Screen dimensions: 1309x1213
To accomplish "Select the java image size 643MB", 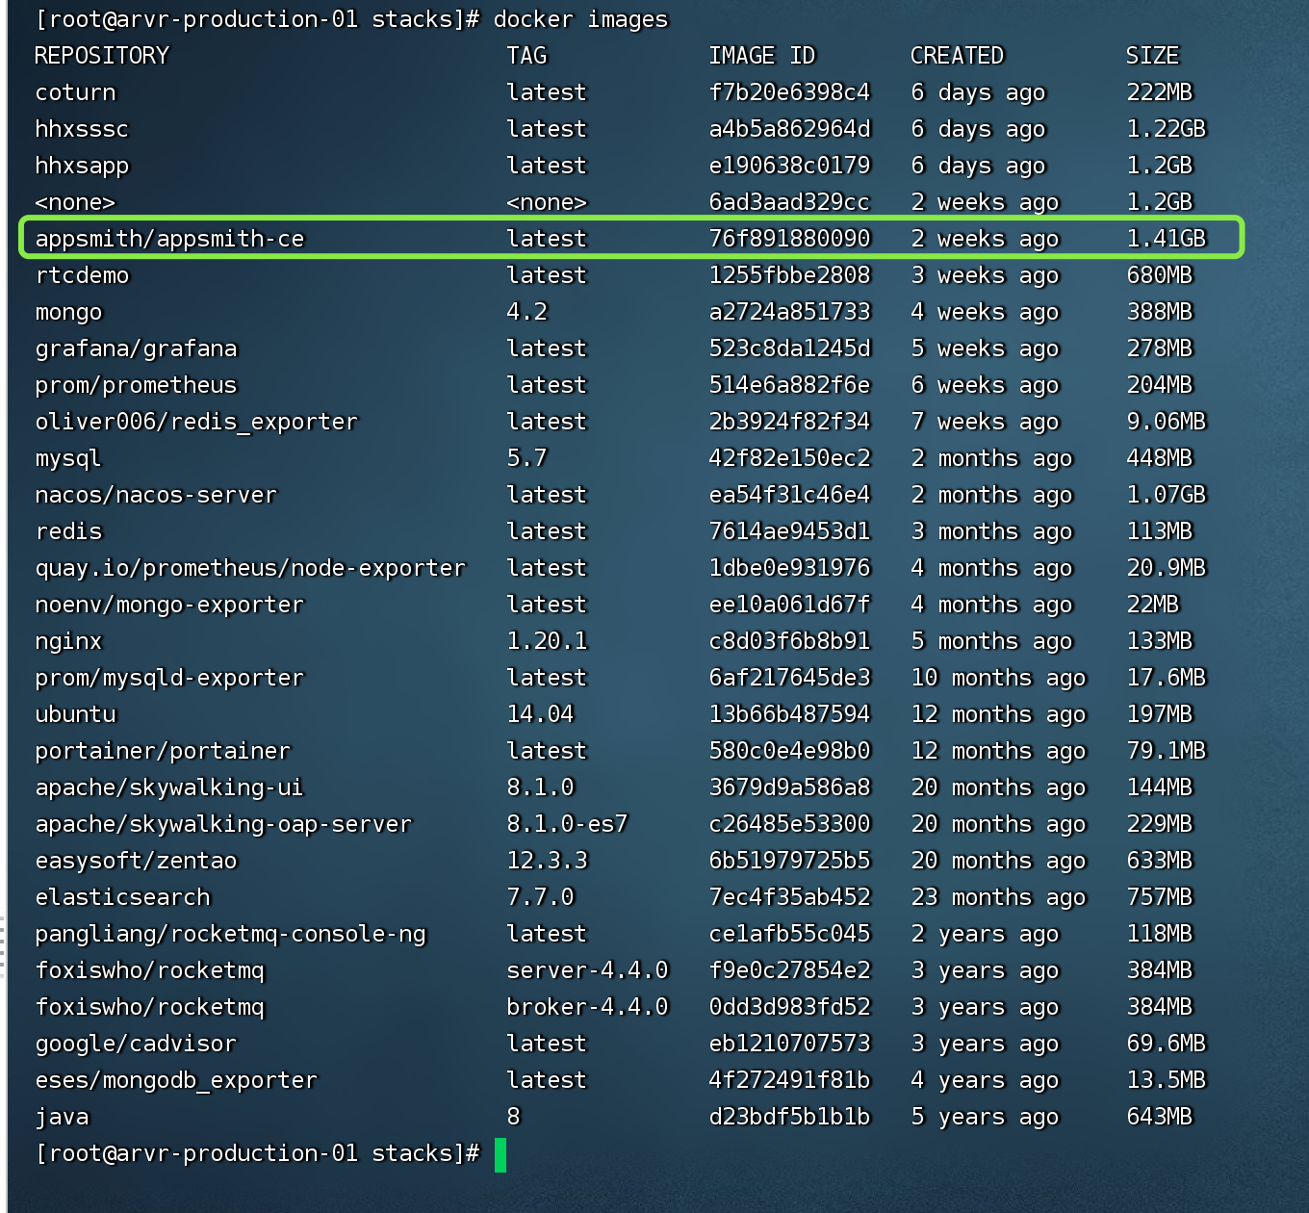I will pos(1159,1116).
